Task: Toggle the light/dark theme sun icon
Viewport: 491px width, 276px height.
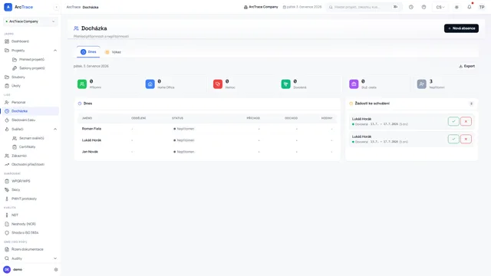Action: (456, 7)
